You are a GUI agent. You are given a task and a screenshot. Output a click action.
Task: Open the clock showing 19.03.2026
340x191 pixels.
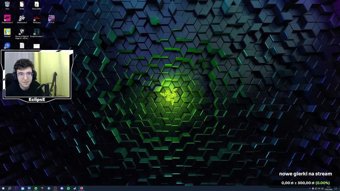pyautogui.click(x=329, y=188)
